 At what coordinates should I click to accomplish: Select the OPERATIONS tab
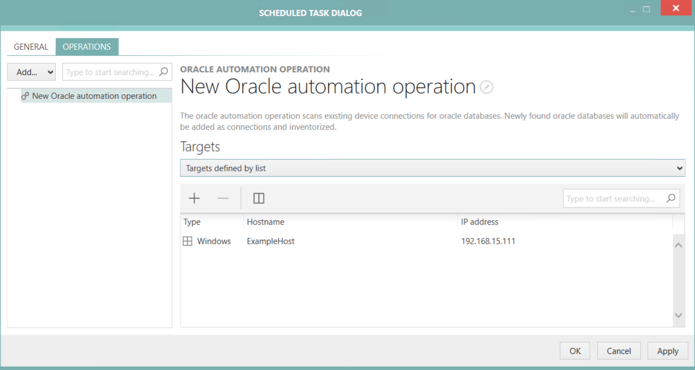tap(87, 46)
